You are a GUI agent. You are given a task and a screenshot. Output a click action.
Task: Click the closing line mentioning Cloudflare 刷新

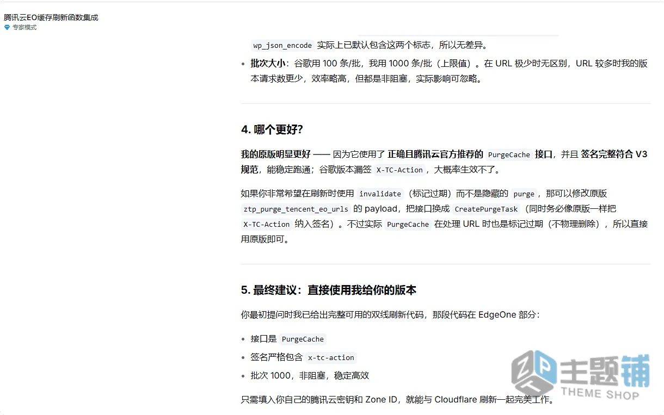coord(398,400)
